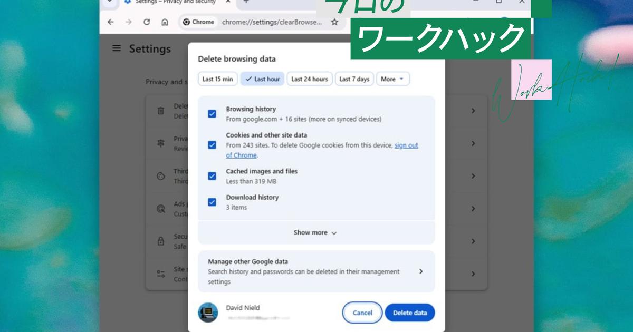
Task: Uncheck Browsing history checkbox
Action: pyautogui.click(x=212, y=114)
